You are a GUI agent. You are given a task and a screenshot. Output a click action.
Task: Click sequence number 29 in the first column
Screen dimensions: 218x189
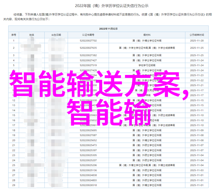click(x=14, y=185)
